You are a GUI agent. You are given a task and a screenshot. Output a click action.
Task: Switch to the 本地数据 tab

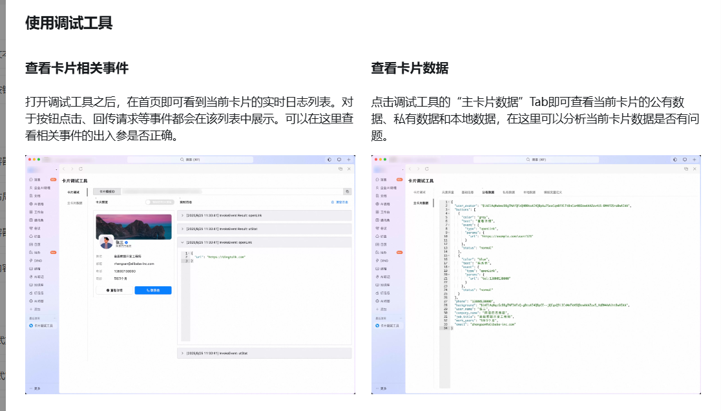pyautogui.click(x=529, y=192)
